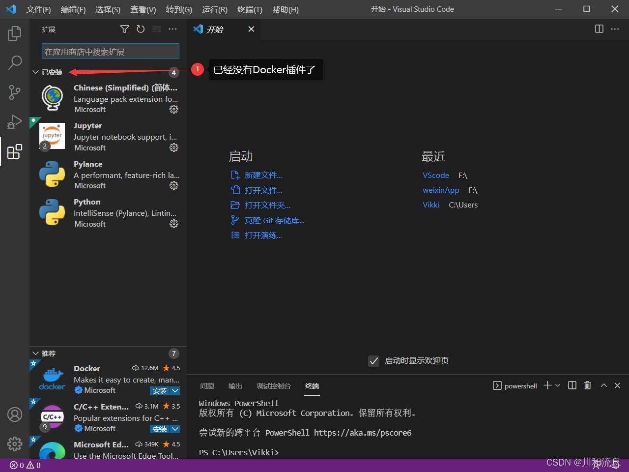The width and height of the screenshot is (629, 472).
Task: Open the 转到(G) menu
Action: (x=179, y=9)
